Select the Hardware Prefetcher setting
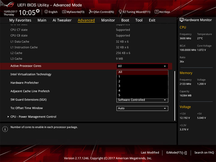This screenshot has height=162, width=216. click(x=25, y=83)
